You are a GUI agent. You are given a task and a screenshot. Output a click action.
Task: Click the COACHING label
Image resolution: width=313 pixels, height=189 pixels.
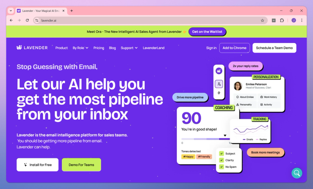pos(224,108)
